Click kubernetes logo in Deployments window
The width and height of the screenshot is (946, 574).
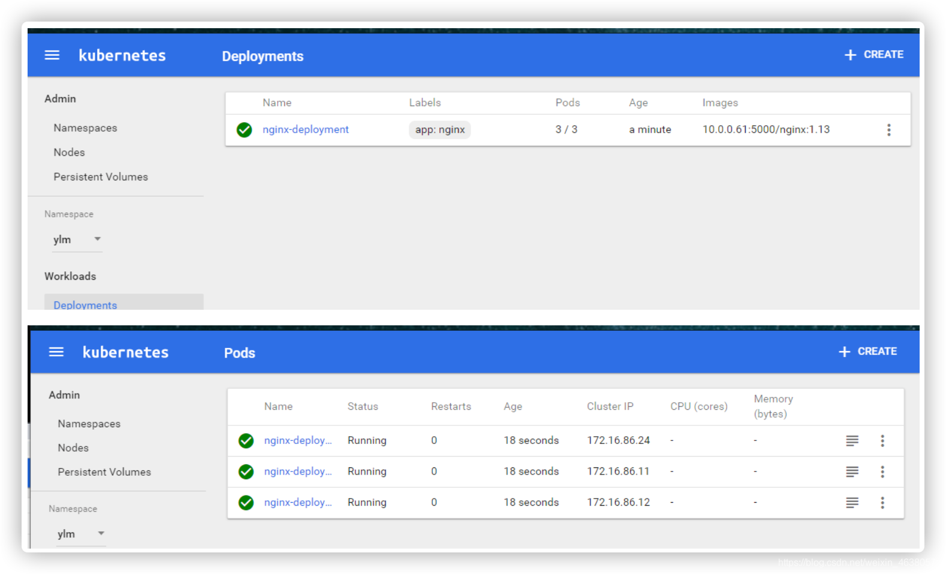(x=122, y=55)
